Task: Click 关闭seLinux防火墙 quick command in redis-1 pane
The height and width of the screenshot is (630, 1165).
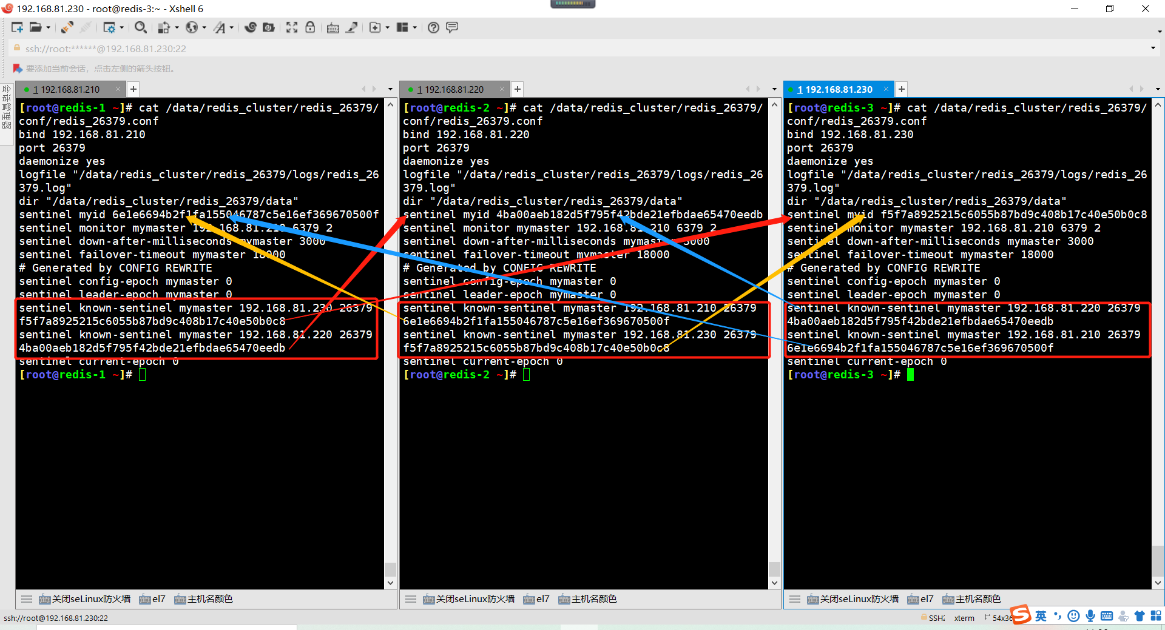Action: coord(85,599)
